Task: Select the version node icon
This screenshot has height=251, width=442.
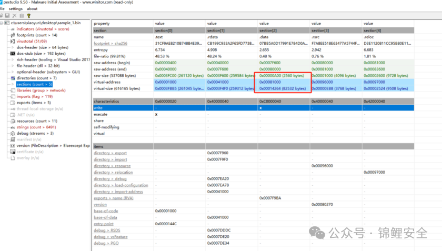Action: [x=13, y=146]
